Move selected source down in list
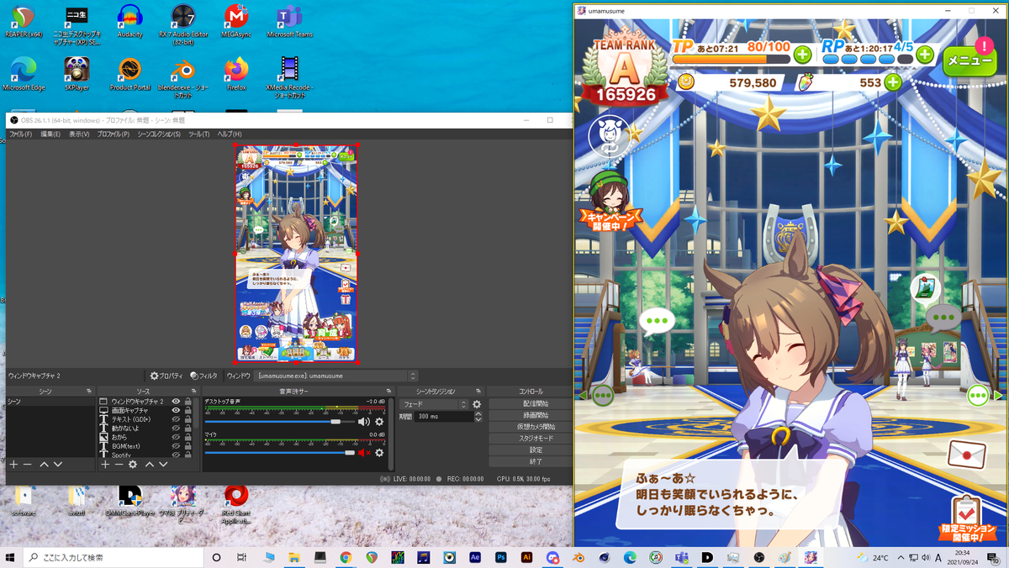This screenshot has height=568, width=1009. (x=163, y=464)
